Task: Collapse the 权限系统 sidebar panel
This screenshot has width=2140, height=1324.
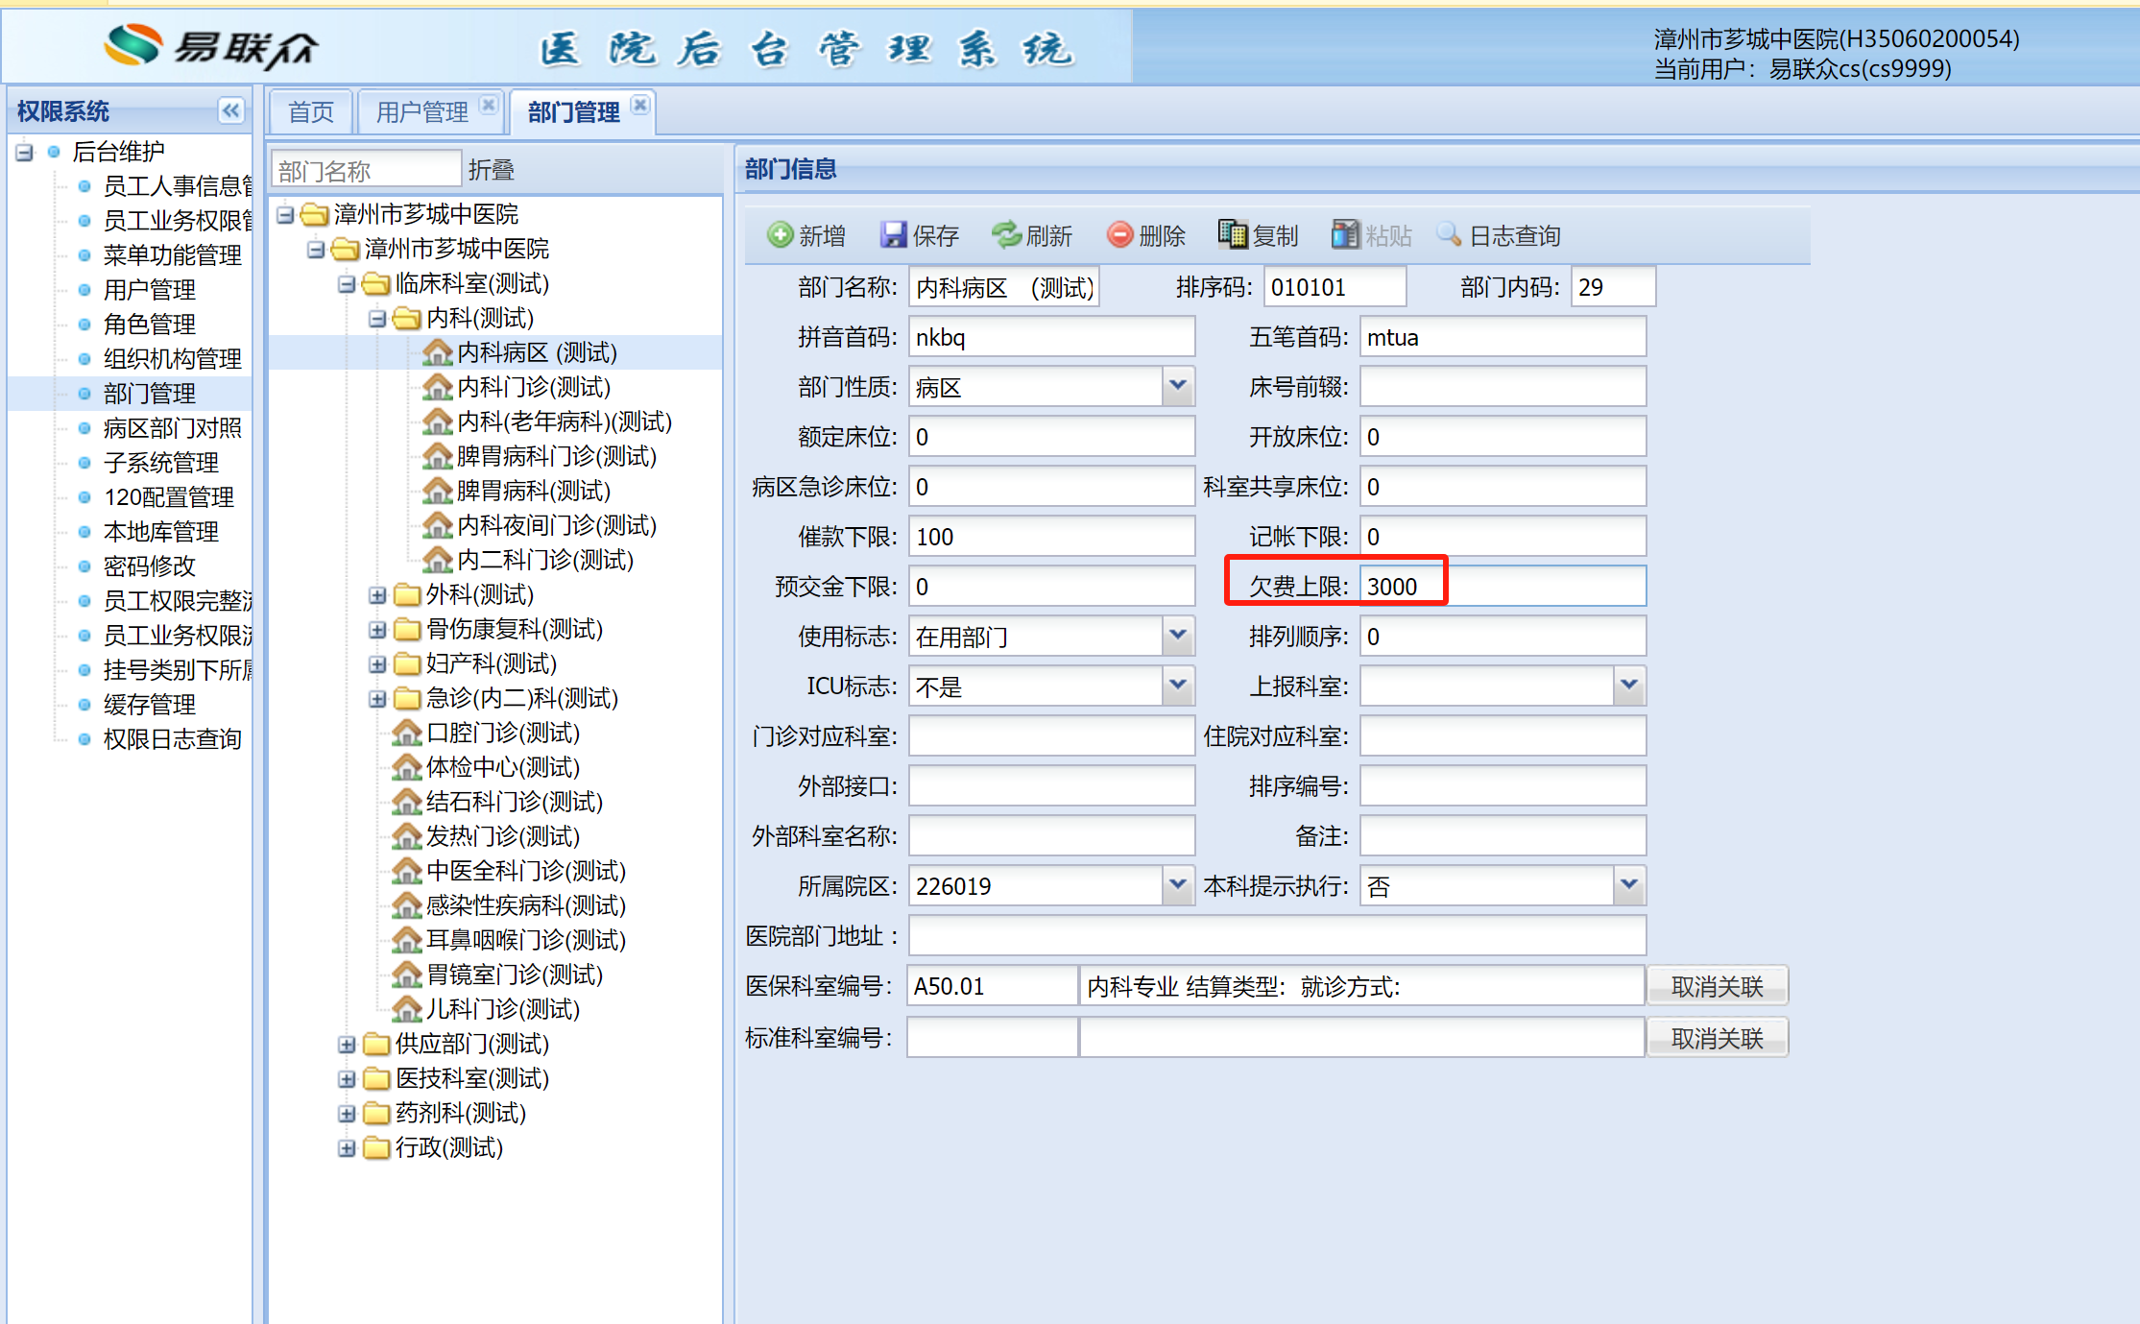Action: 231,110
